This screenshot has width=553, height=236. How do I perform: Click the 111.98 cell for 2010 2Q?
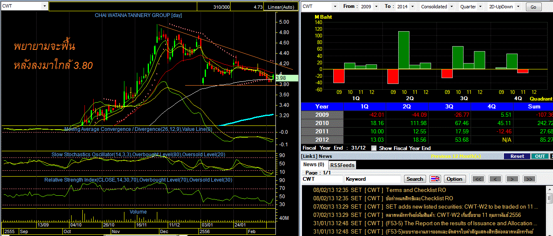(x=407, y=123)
